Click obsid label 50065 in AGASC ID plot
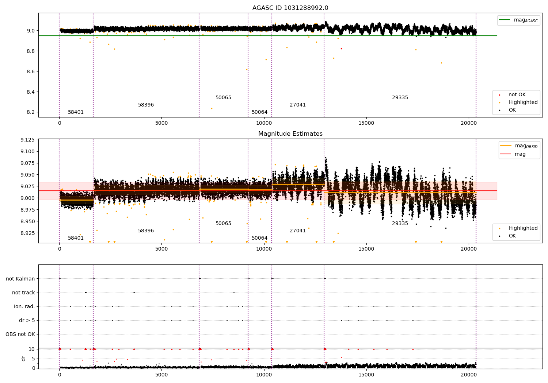This screenshot has width=548, height=383. pos(223,98)
